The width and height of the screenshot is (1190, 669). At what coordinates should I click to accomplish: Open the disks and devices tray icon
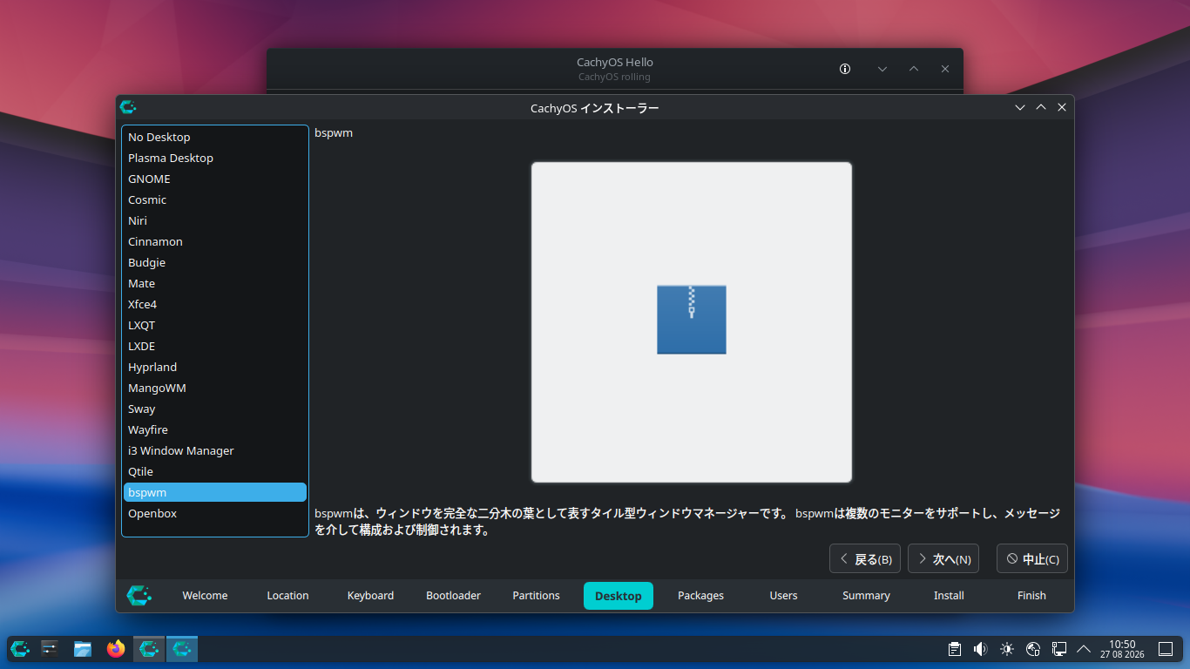(x=1033, y=649)
